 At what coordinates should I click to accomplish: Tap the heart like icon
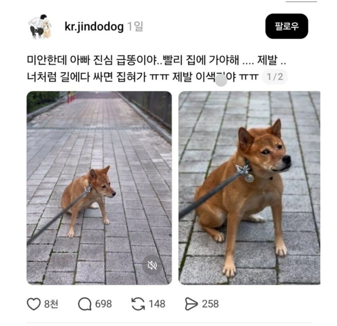pos(34,304)
